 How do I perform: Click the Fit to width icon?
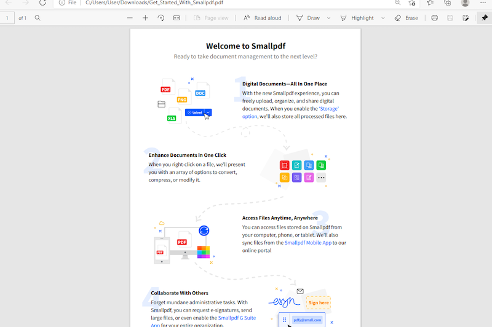pyautogui.click(x=177, y=18)
